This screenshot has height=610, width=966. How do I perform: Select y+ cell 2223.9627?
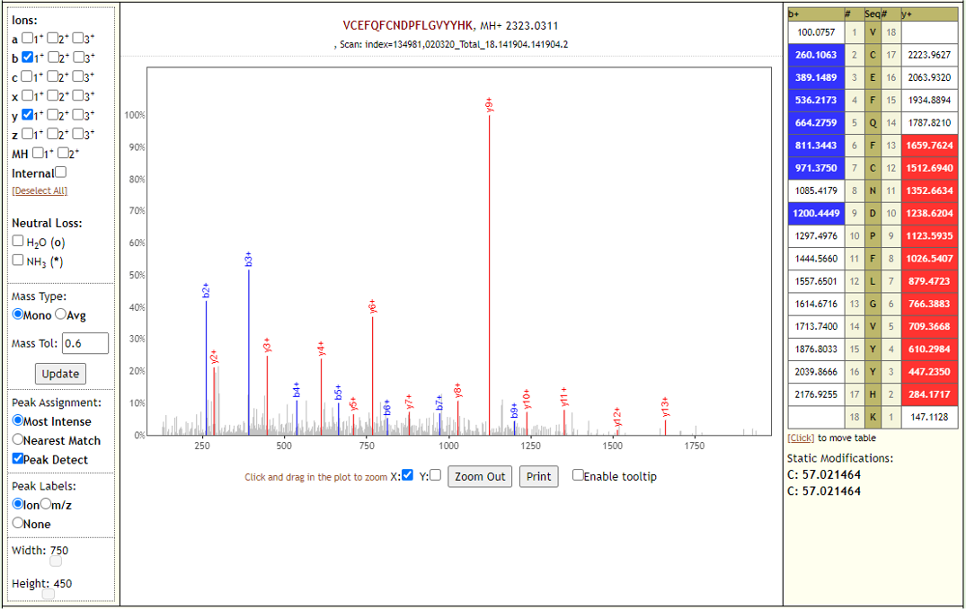tap(930, 55)
